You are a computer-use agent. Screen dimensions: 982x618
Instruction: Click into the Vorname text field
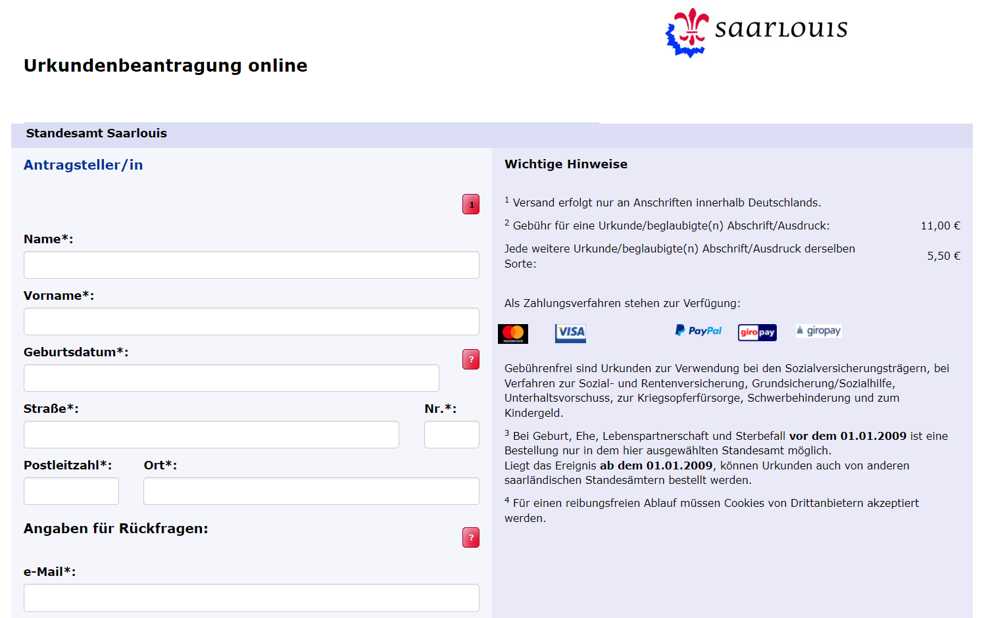251,321
